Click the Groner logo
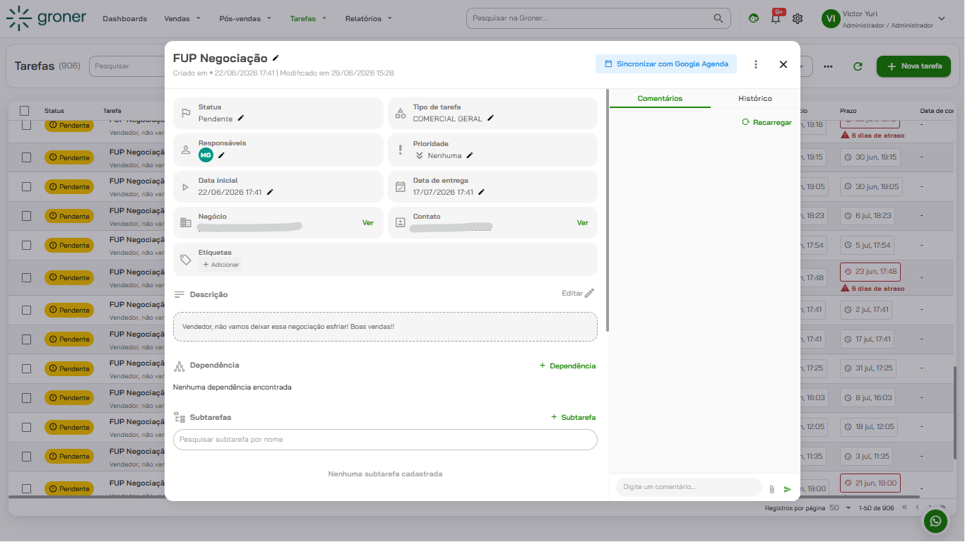The width and height of the screenshot is (965, 542). (46, 18)
